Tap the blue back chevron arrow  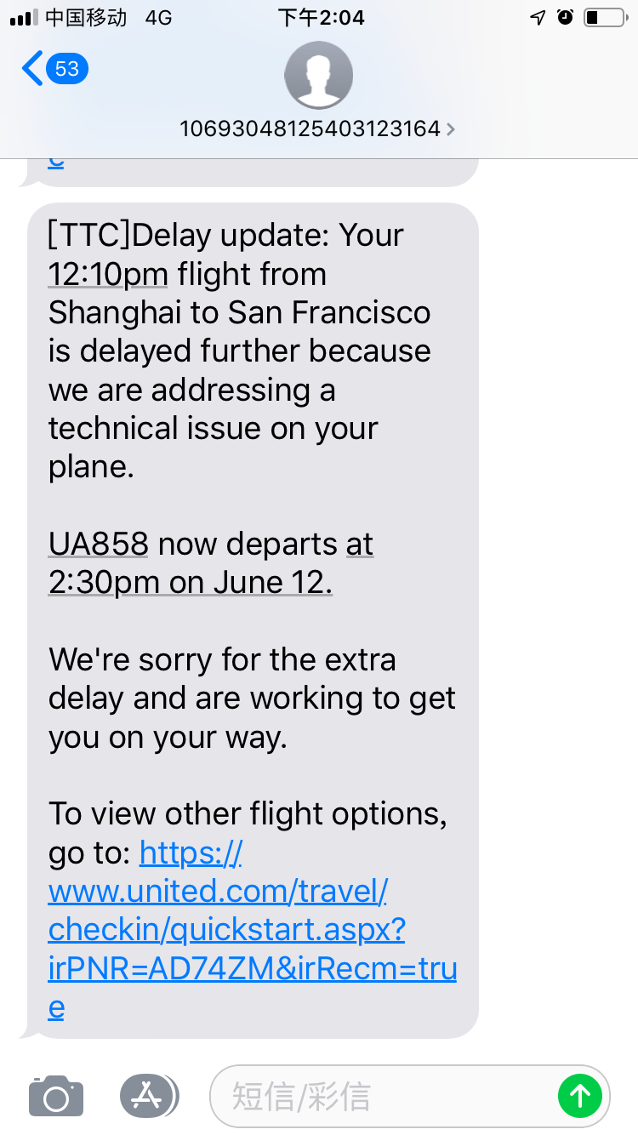[x=32, y=68]
